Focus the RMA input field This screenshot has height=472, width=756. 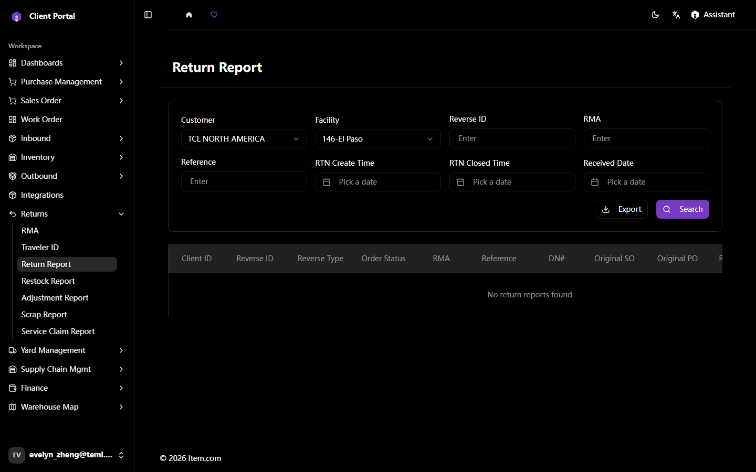[646, 138]
